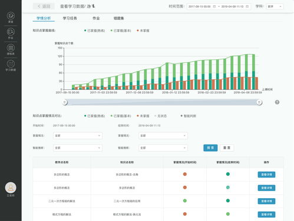Toggle 已掌握(熟练) series in curve chart legend
The image size is (294, 221).
pyautogui.click(x=94, y=31)
